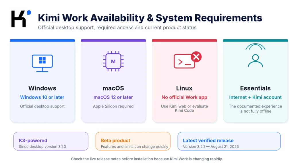Click the 'Latest verified release' label
The height and width of the screenshot is (165, 294).
pos(208,140)
